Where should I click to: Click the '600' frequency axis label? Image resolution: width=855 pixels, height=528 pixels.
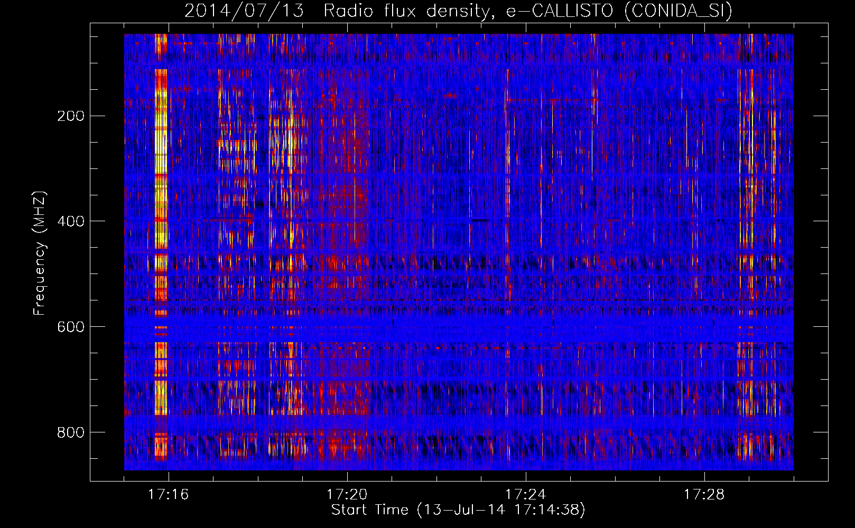point(71,327)
